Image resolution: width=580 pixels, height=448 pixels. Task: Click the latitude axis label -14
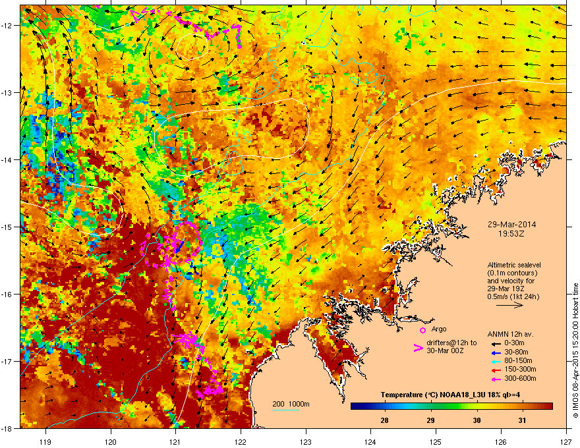(7, 159)
